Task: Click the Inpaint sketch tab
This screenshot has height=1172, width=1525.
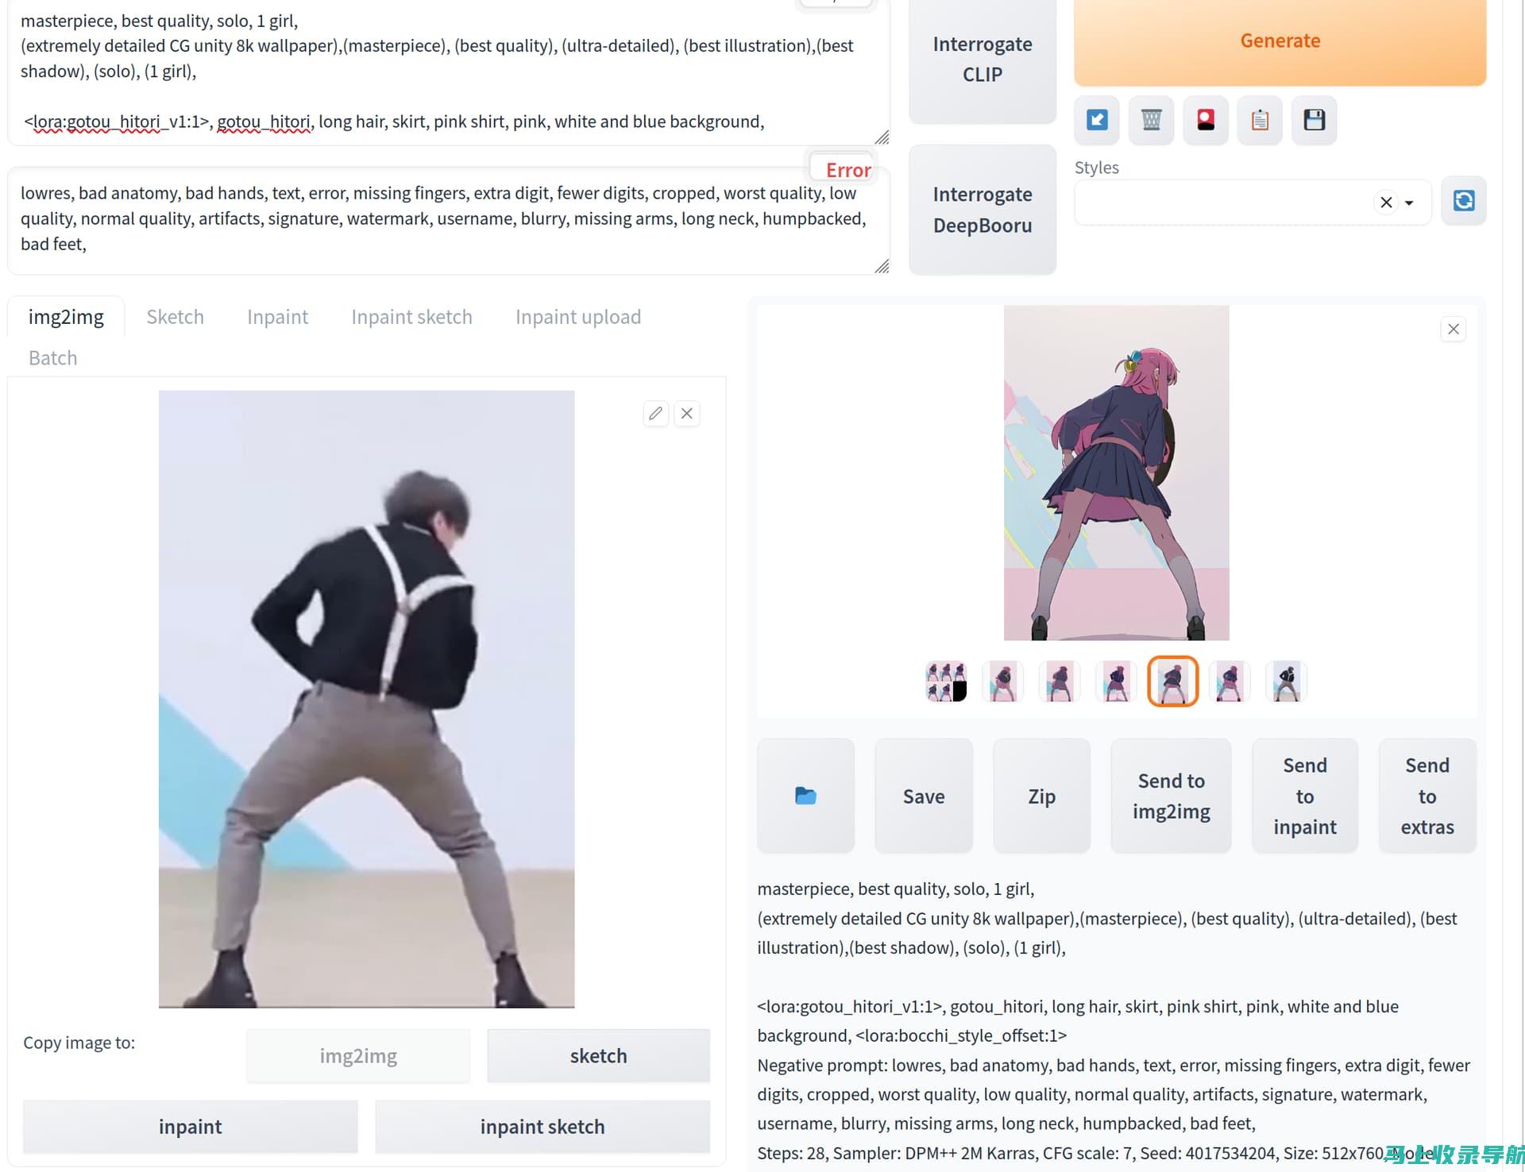Action: pyautogui.click(x=411, y=316)
